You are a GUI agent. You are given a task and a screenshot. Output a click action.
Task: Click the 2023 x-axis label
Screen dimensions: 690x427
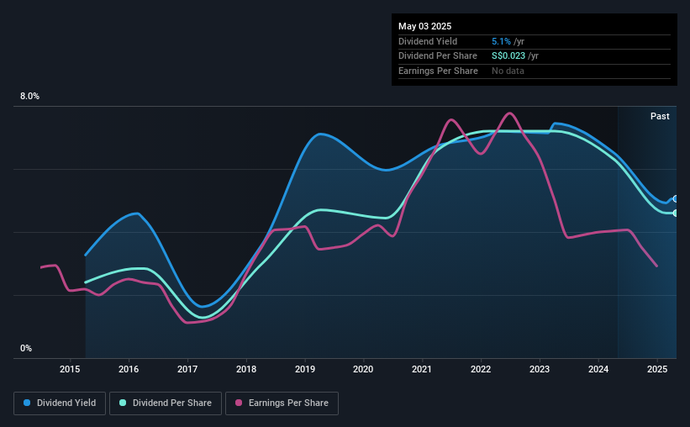[x=540, y=369]
